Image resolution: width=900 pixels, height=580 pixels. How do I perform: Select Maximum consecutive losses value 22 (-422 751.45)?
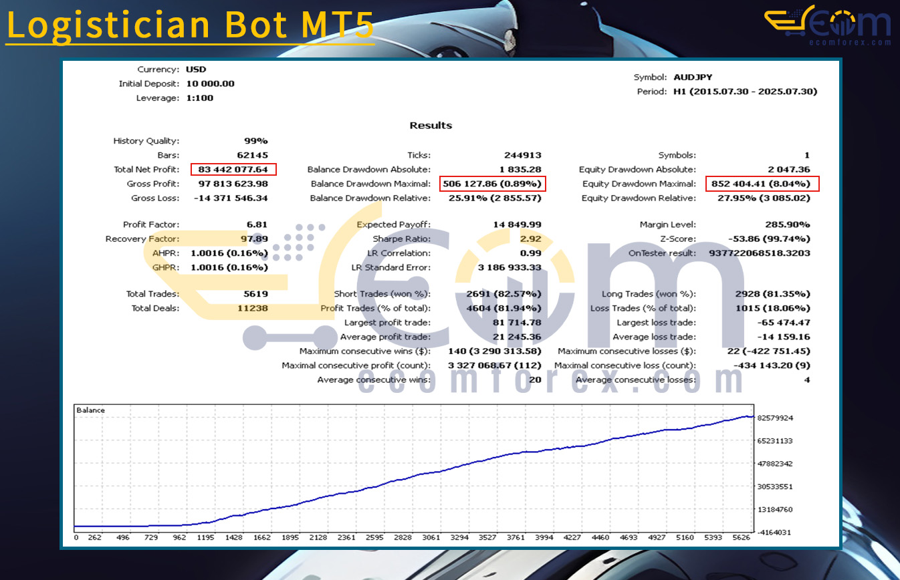pos(768,351)
